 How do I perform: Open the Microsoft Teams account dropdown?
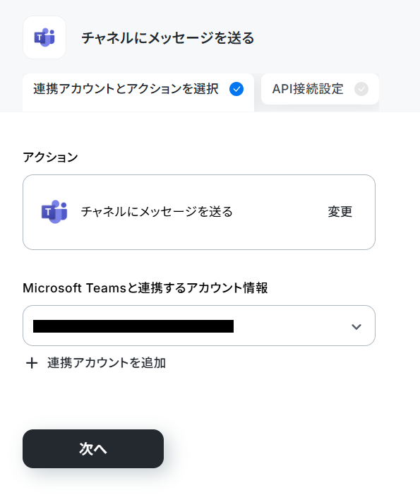pyautogui.click(x=199, y=326)
